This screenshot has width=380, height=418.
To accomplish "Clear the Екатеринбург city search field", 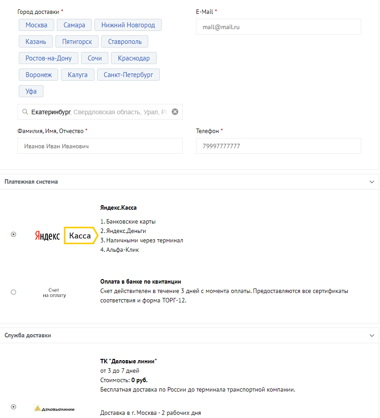I will pyautogui.click(x=175, y=112).
